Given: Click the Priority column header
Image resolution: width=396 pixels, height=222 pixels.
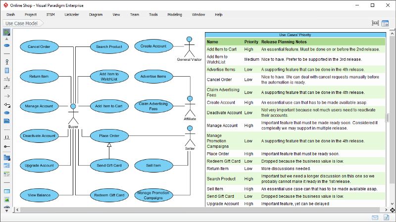Looking at the screenshot, I should pyautogui.click(x=251, y=42).
